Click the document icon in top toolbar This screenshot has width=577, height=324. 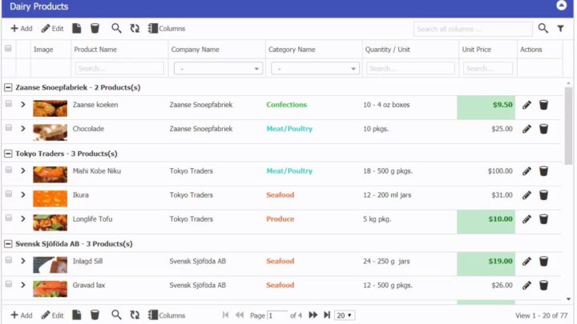click(x=77, y=28)
